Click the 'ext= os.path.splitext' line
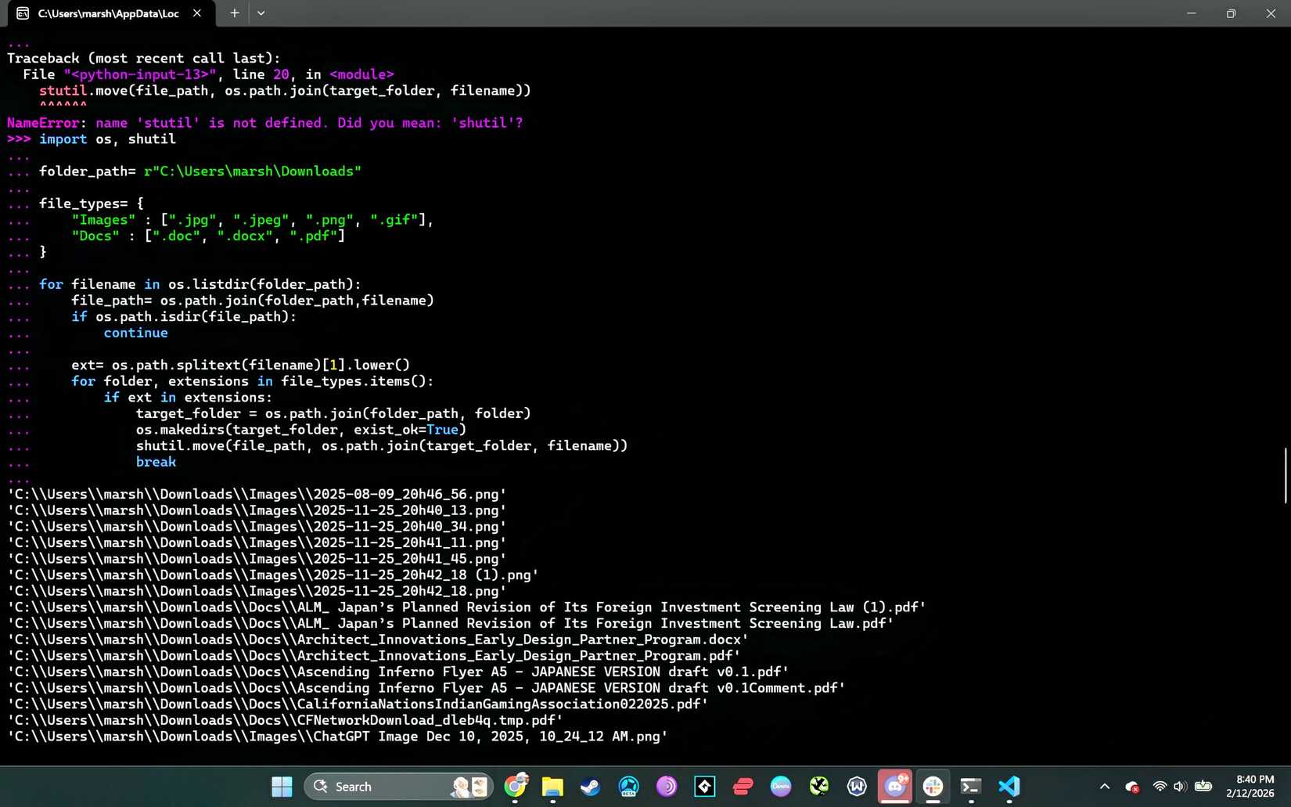Image resolution: width=1291 pixels, height=807 pixels. point(240,365)
